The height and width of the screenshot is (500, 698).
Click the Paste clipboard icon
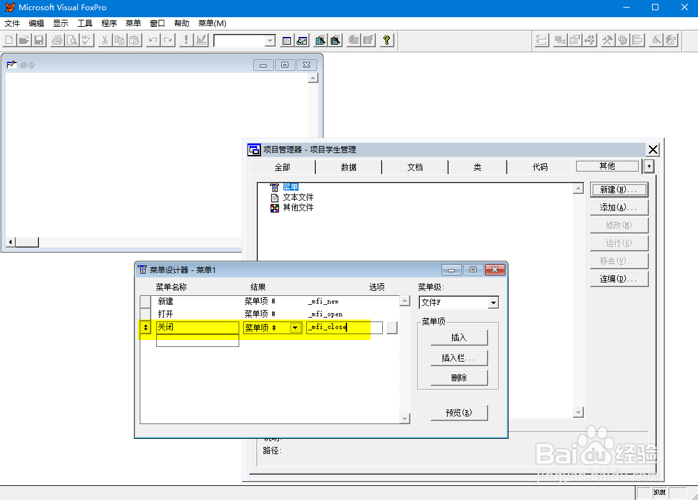tap(135, 40)
